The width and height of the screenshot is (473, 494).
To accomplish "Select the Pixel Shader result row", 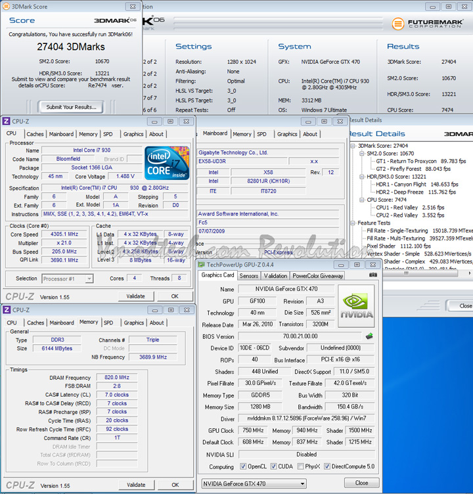I will tap(399, 246).
